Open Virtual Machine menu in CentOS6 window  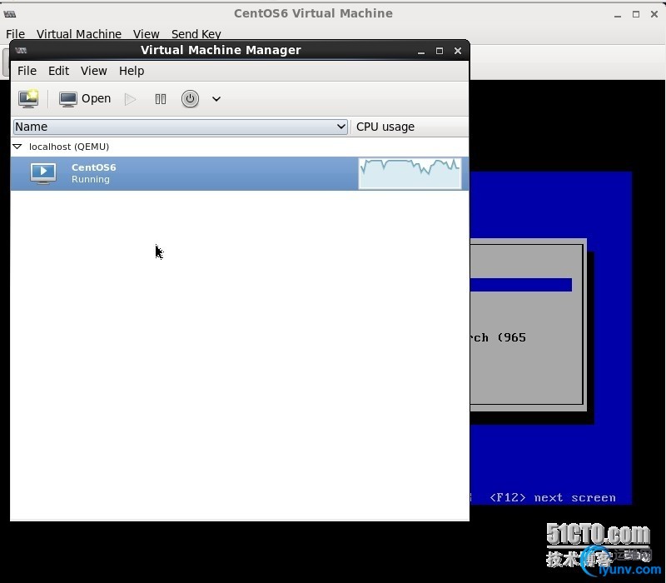click(x=79, y=34)
